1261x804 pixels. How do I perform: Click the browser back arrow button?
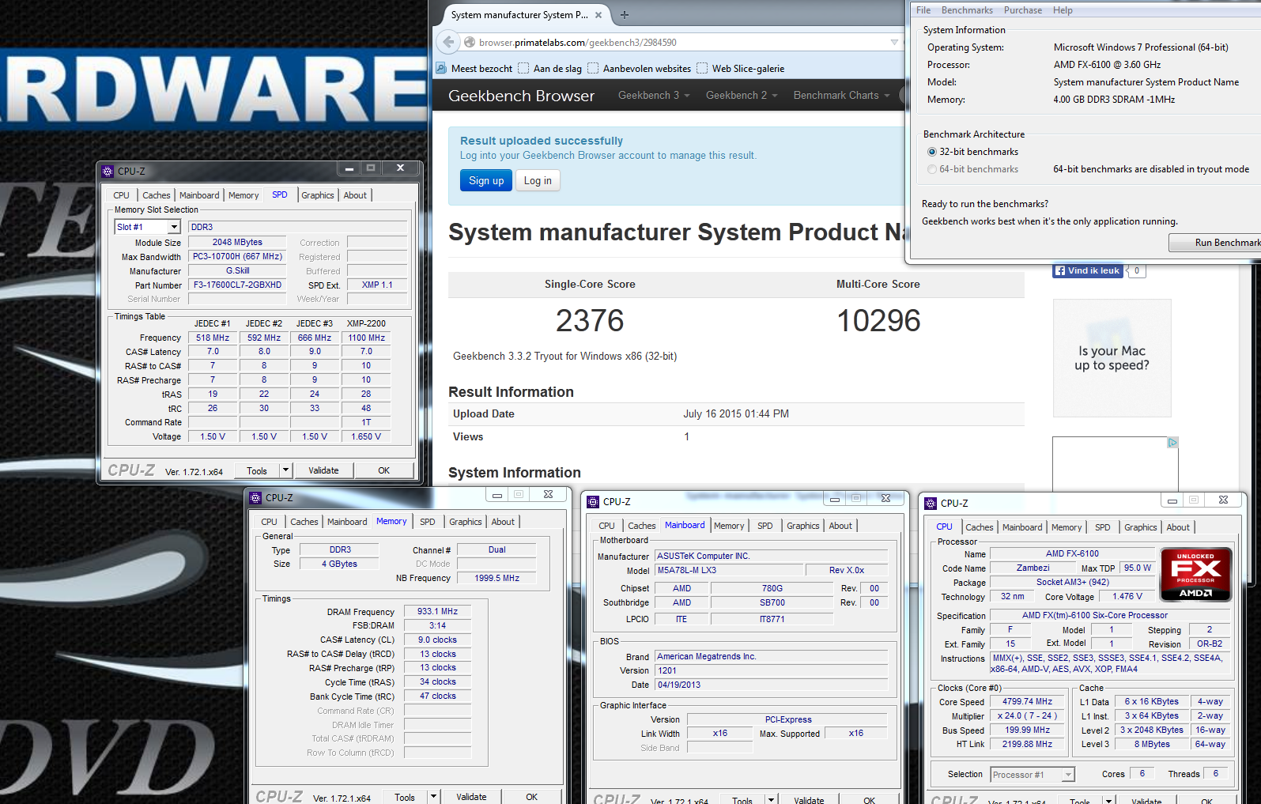[x=448, y=42]
